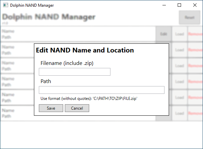Click the 'Use format (without quotes)' hint text
Screen dimensions: 203x149
[x=89, y=99]
